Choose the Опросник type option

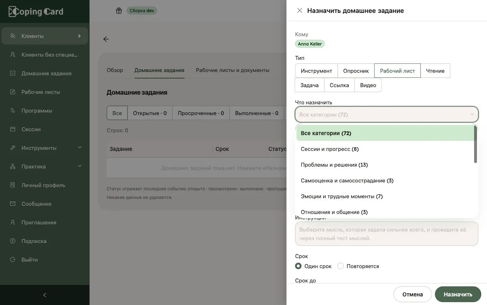pos(356,71)
